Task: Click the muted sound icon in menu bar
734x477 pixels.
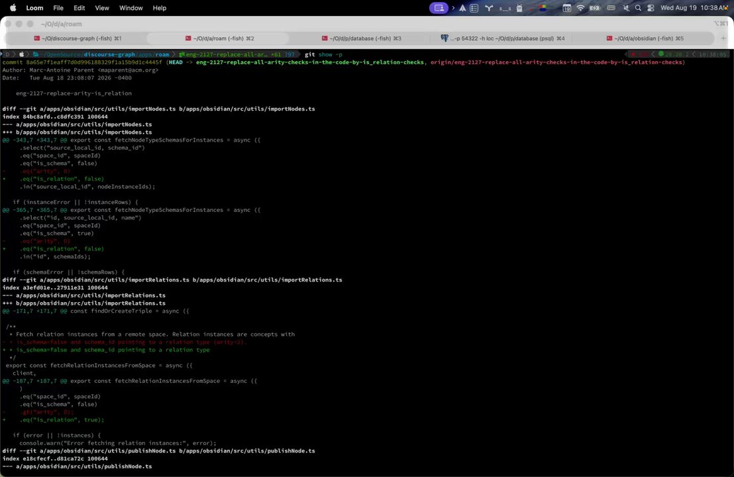Action: [x=626, y=8]
